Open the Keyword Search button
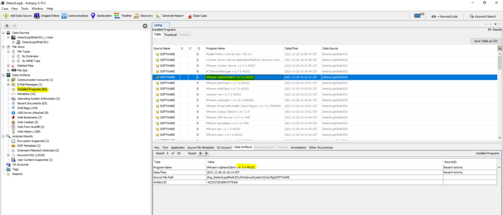503x215 pixels. [x=483, y=16]
